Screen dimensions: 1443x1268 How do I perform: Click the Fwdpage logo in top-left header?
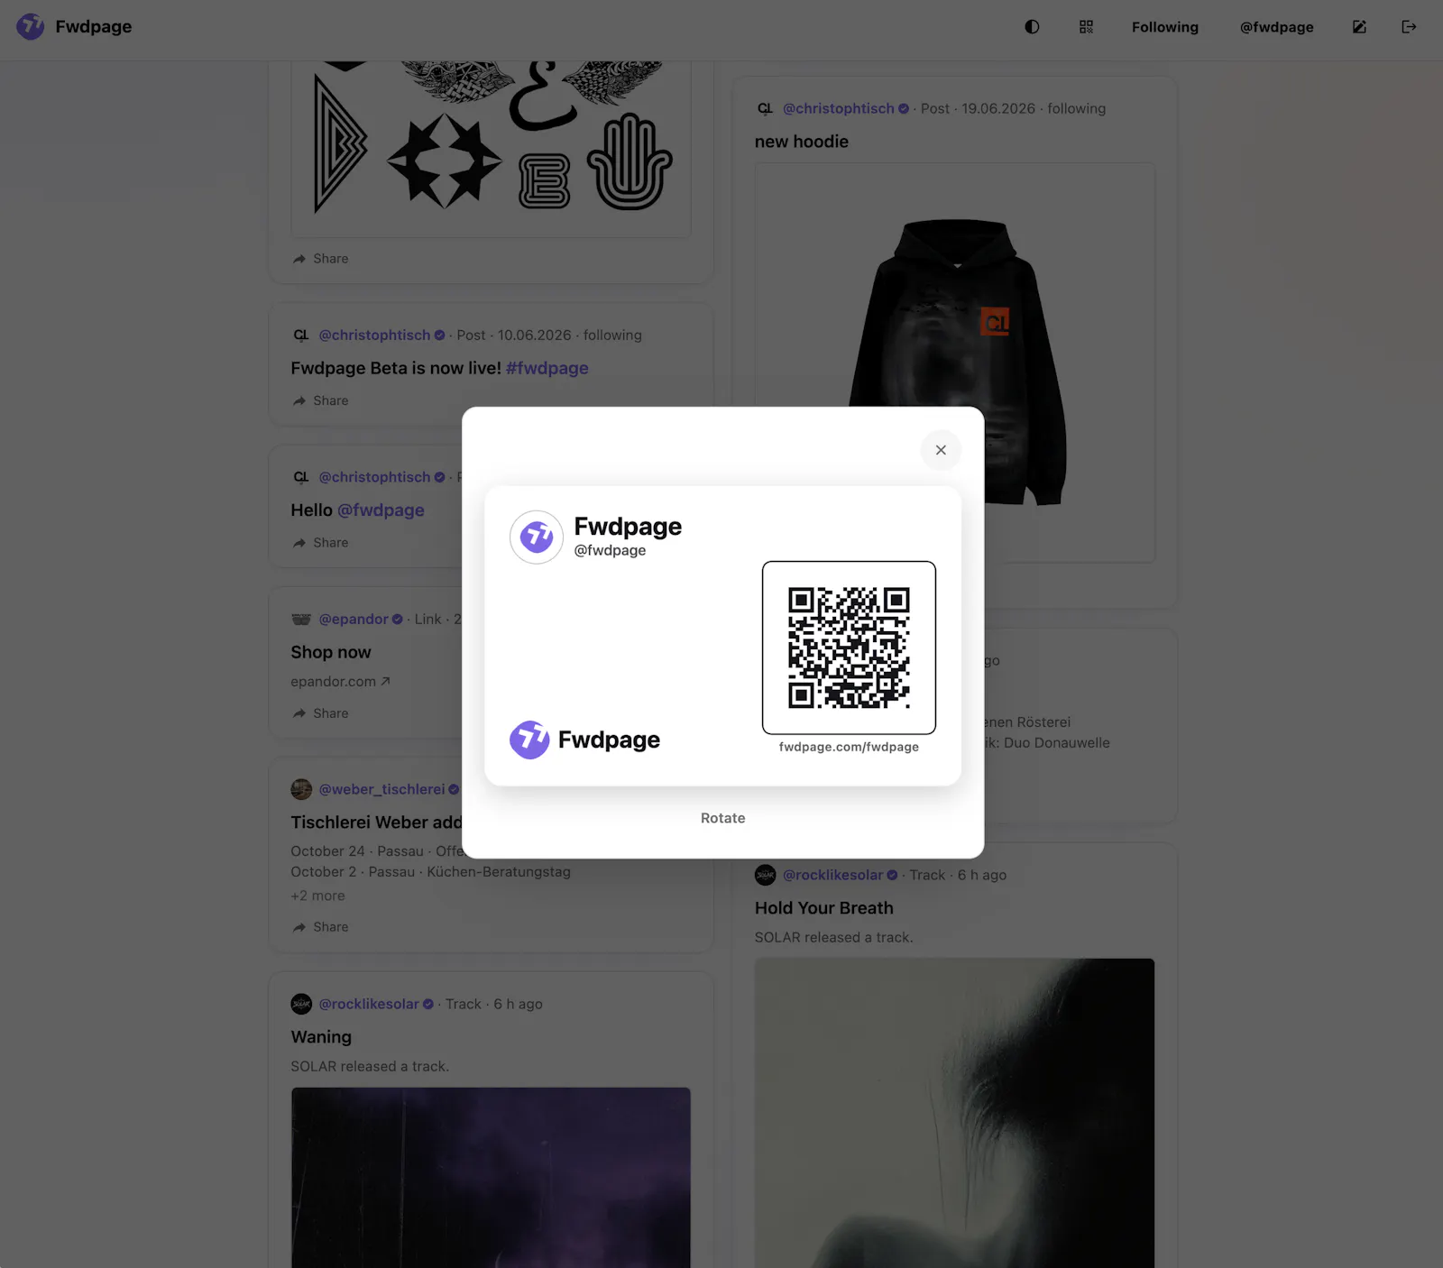pyautogui.click(x=31, y=27)
